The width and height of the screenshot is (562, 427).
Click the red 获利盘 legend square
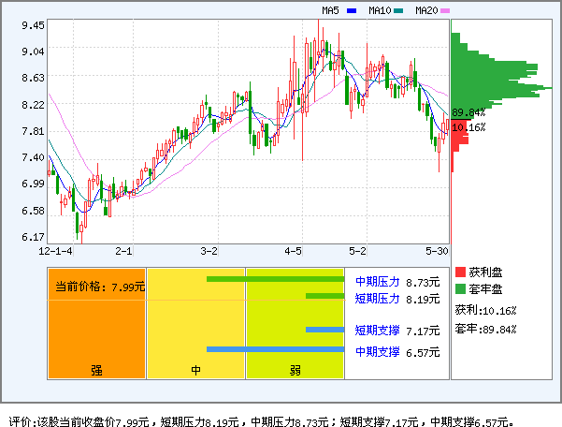(x=460, y=272)
